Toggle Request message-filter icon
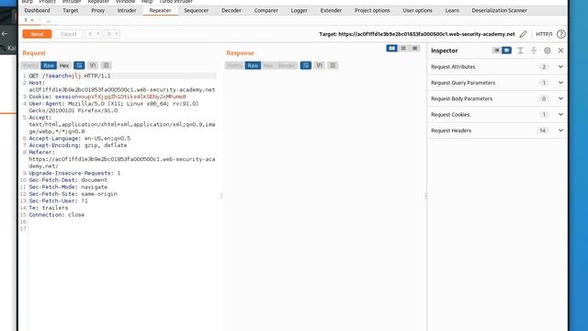This screenshot has width=588, height=331. (x=79, y=65)
